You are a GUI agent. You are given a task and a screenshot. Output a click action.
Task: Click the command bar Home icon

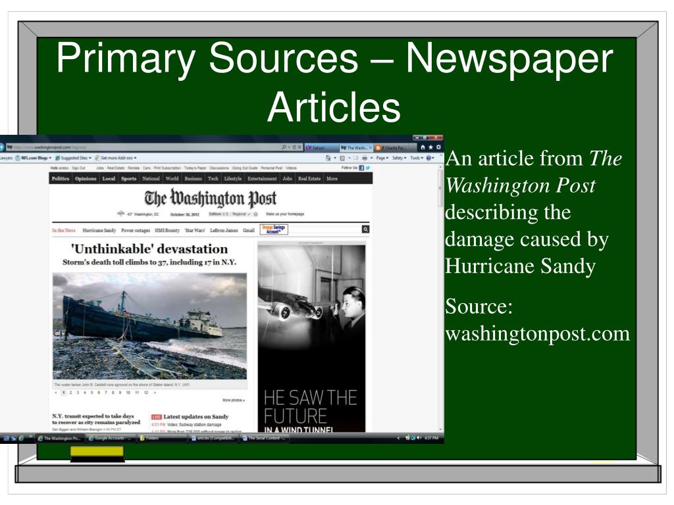coord(328,158)
